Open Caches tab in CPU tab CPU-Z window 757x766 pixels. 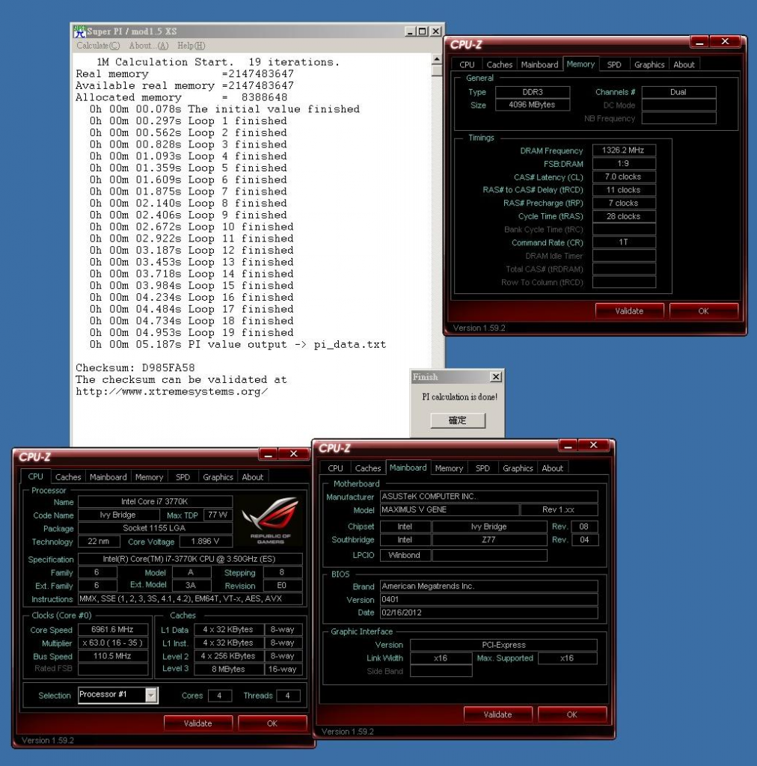[x=68, y=477]
